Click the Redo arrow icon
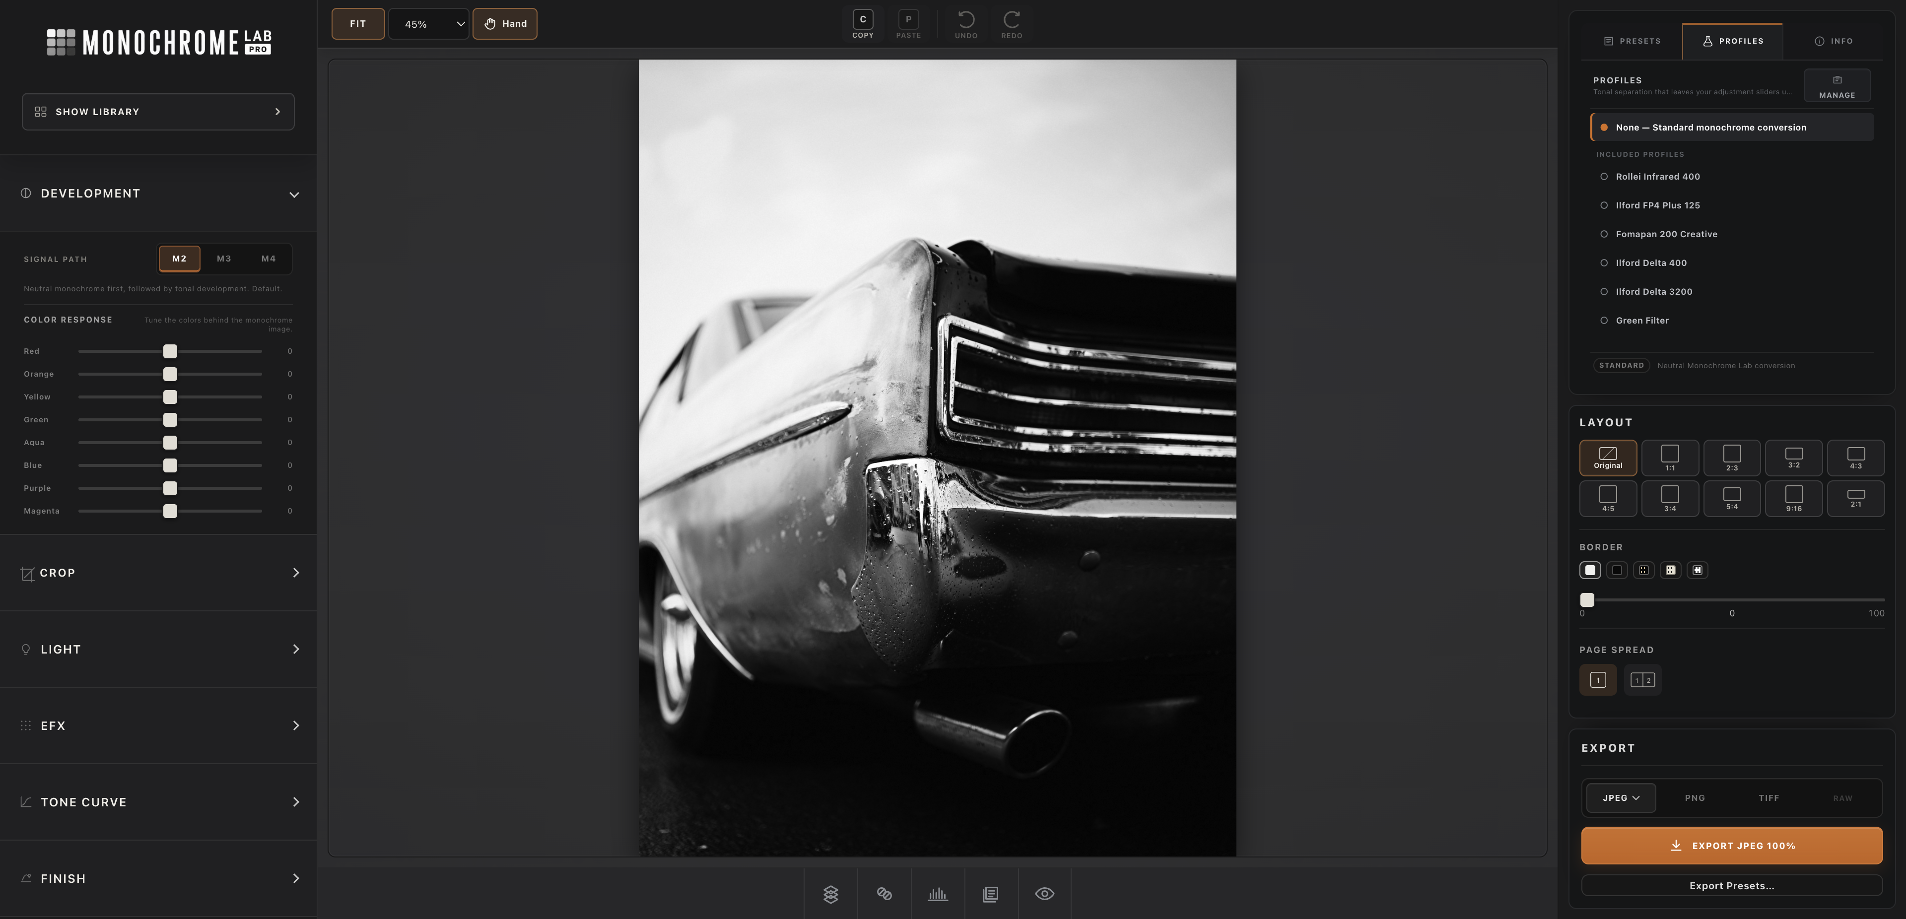 pyautogui.click(x=1012, y=24)
